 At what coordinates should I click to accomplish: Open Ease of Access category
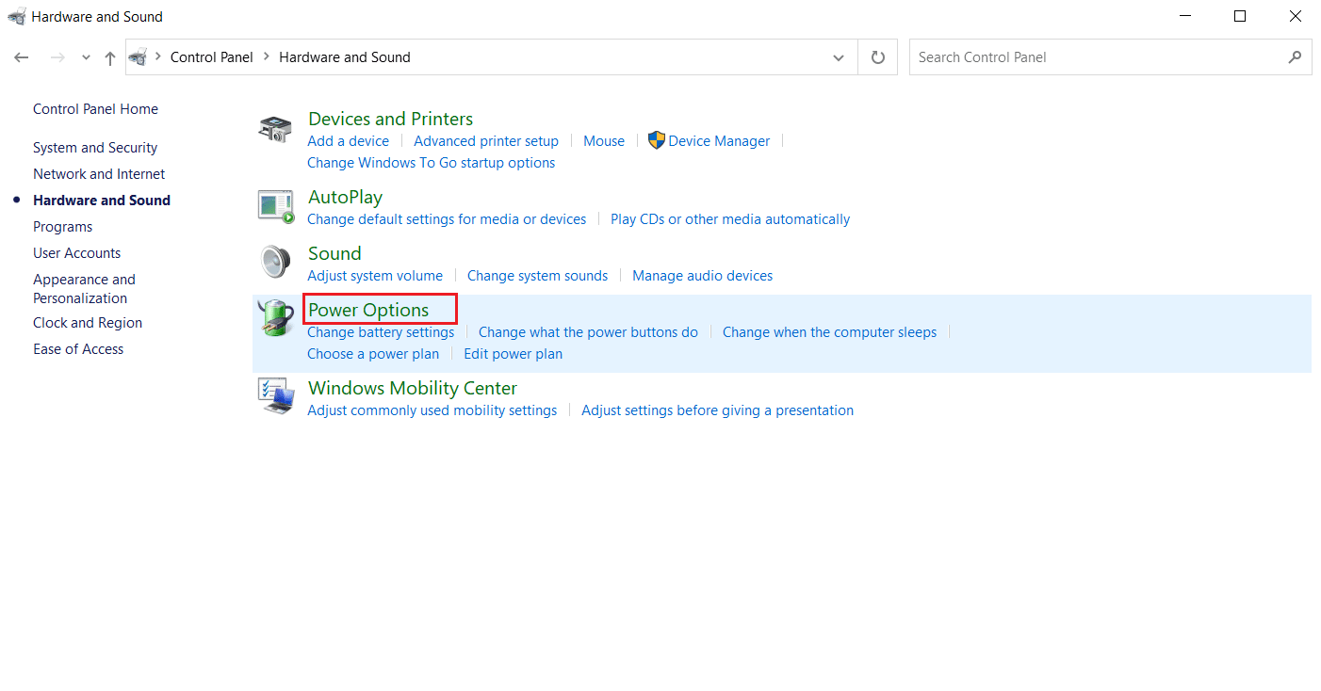(x=78, y=349)
